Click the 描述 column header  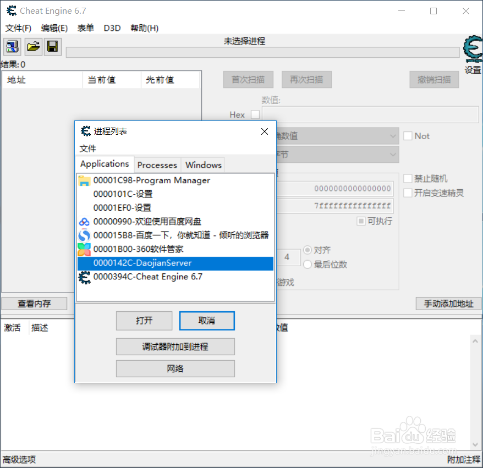pyautogui.click(x=40, y=328)
